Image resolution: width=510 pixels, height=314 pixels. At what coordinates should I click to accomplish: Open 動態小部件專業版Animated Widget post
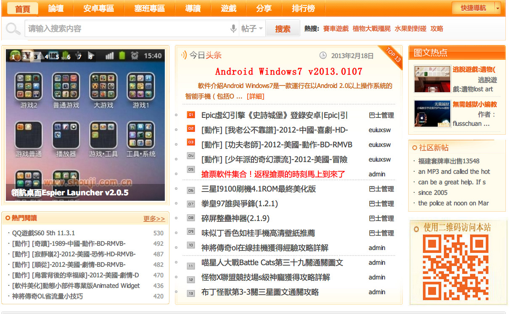(x=76, y=286)
